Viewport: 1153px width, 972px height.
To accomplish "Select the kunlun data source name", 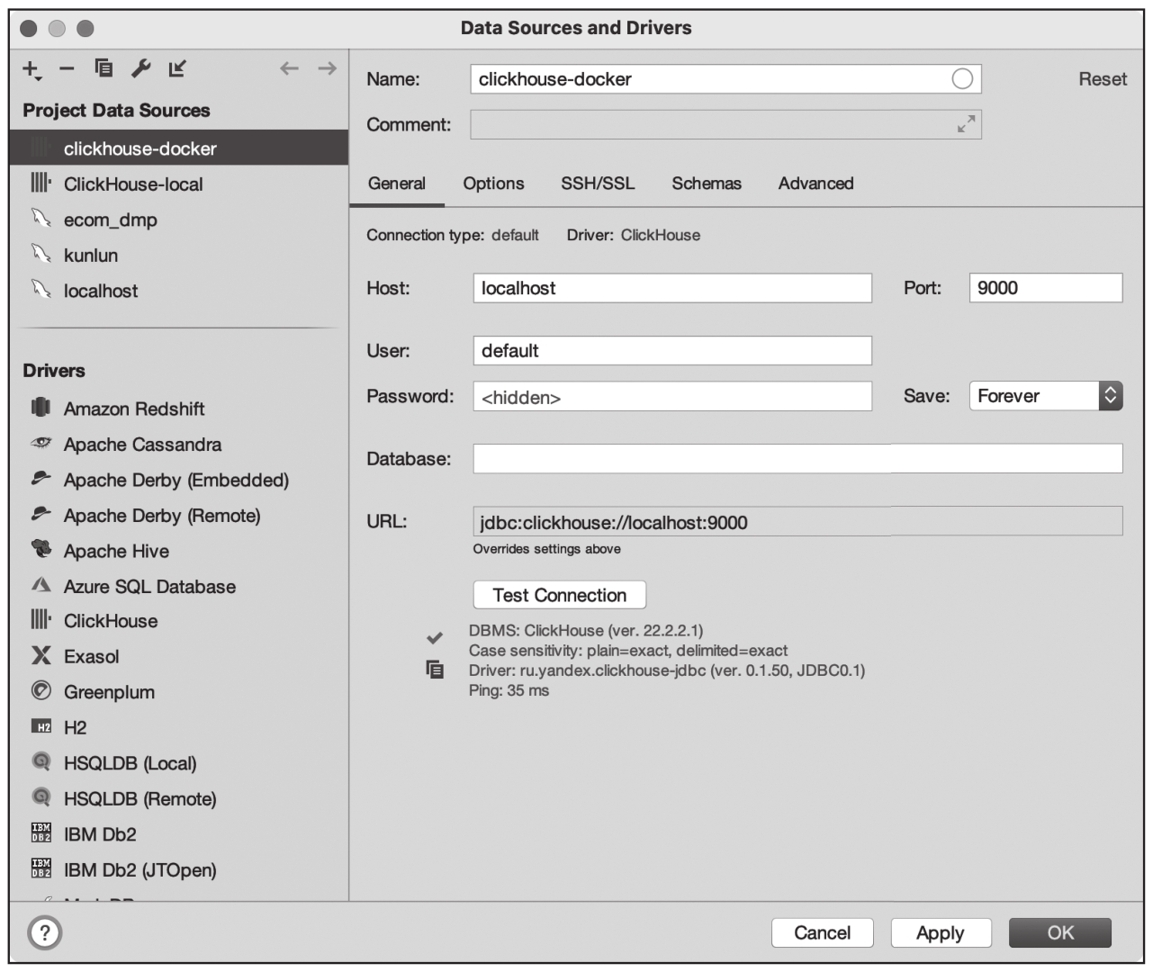I will pyautogui.click(x=91, y=256).
